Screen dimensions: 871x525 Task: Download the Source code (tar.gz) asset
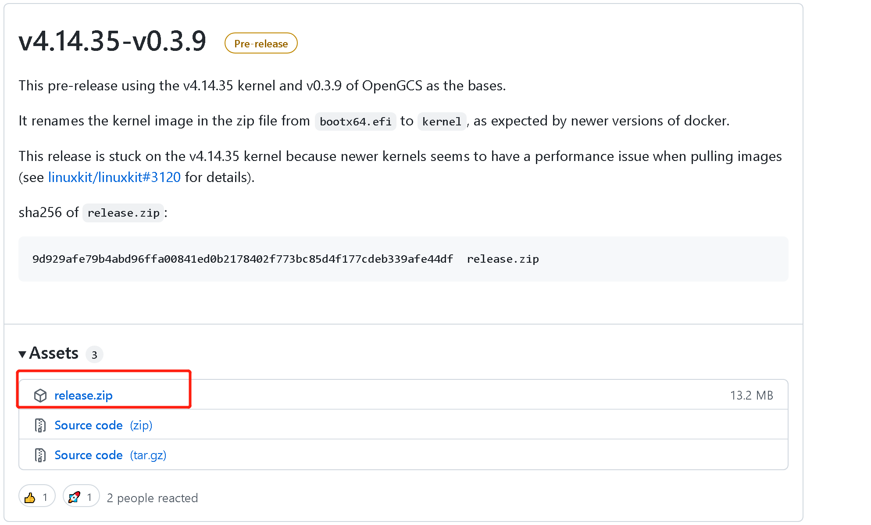[x=89, y=455]
